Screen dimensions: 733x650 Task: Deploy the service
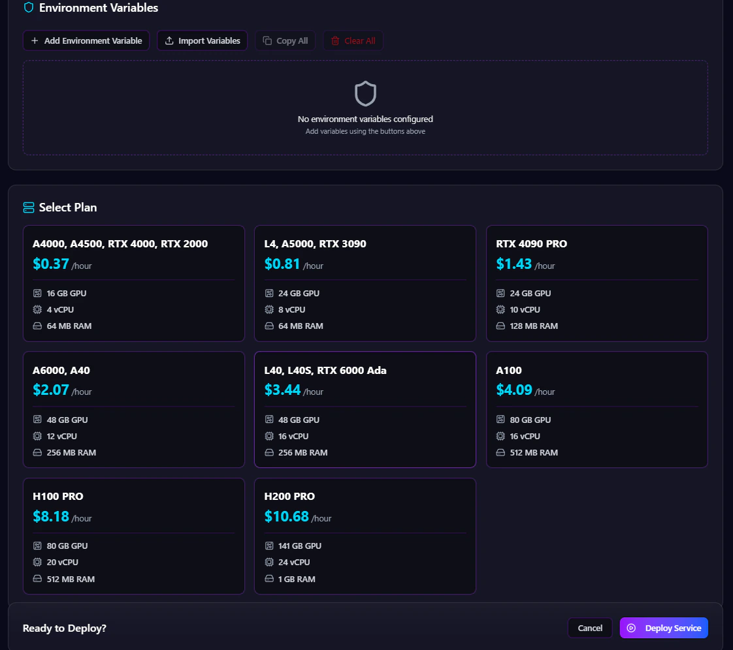664,628
